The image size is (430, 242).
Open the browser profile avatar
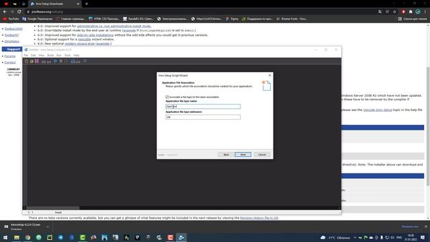tap(418, 12)
